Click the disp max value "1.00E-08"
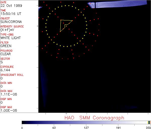 [8, 110]
